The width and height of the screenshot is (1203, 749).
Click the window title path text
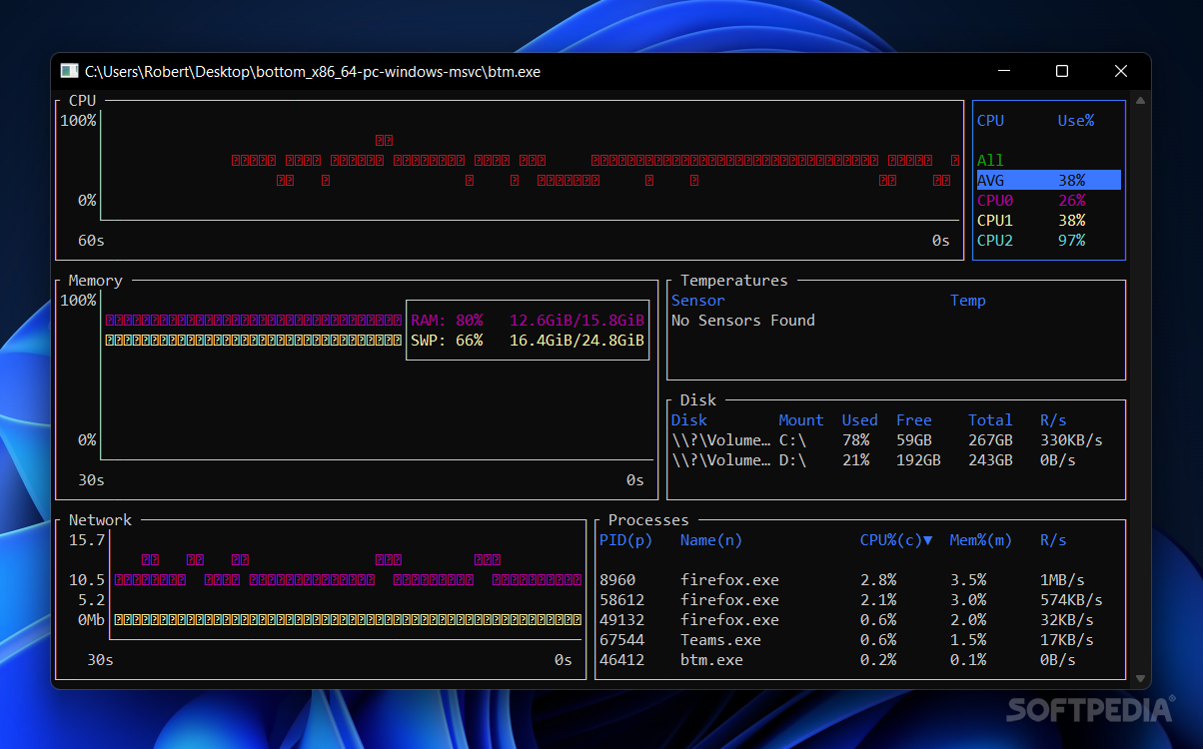point(313,71)
